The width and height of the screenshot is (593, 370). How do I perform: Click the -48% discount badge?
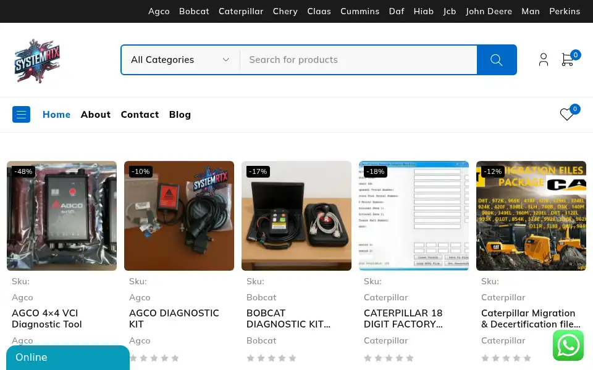click(23, 171)
